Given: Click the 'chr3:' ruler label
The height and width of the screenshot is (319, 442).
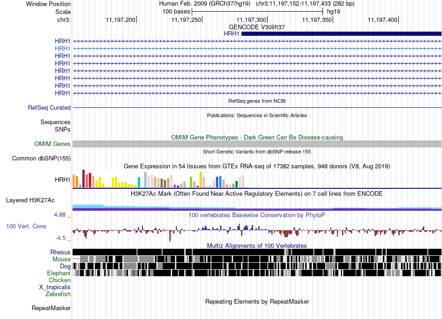Looking at the screenshot, I should click(x=64, y=20).
